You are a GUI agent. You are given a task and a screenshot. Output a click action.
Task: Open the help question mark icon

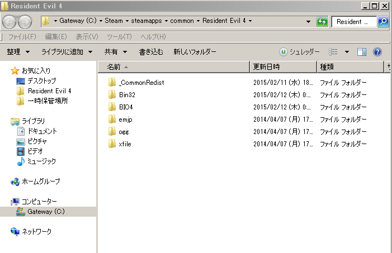pyautogui.click(x=377, y=52)
